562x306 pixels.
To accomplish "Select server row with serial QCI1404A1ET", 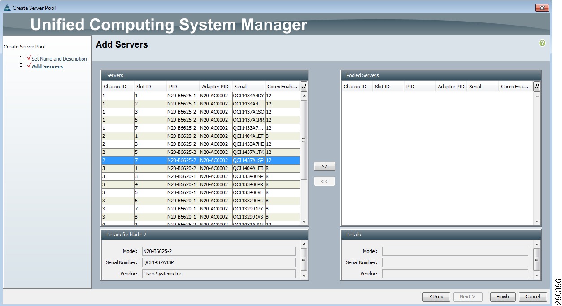I will 200,136.
